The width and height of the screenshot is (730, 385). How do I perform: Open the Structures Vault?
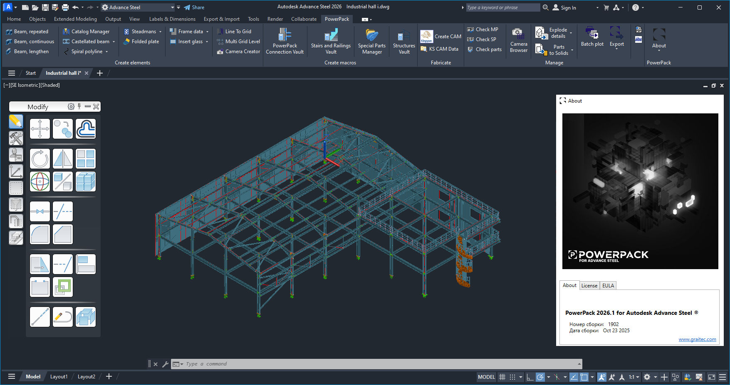coord(403,41)
